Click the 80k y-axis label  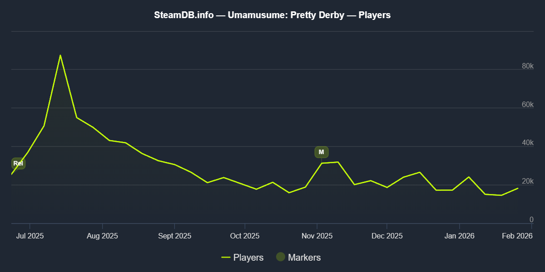point(527,66)
